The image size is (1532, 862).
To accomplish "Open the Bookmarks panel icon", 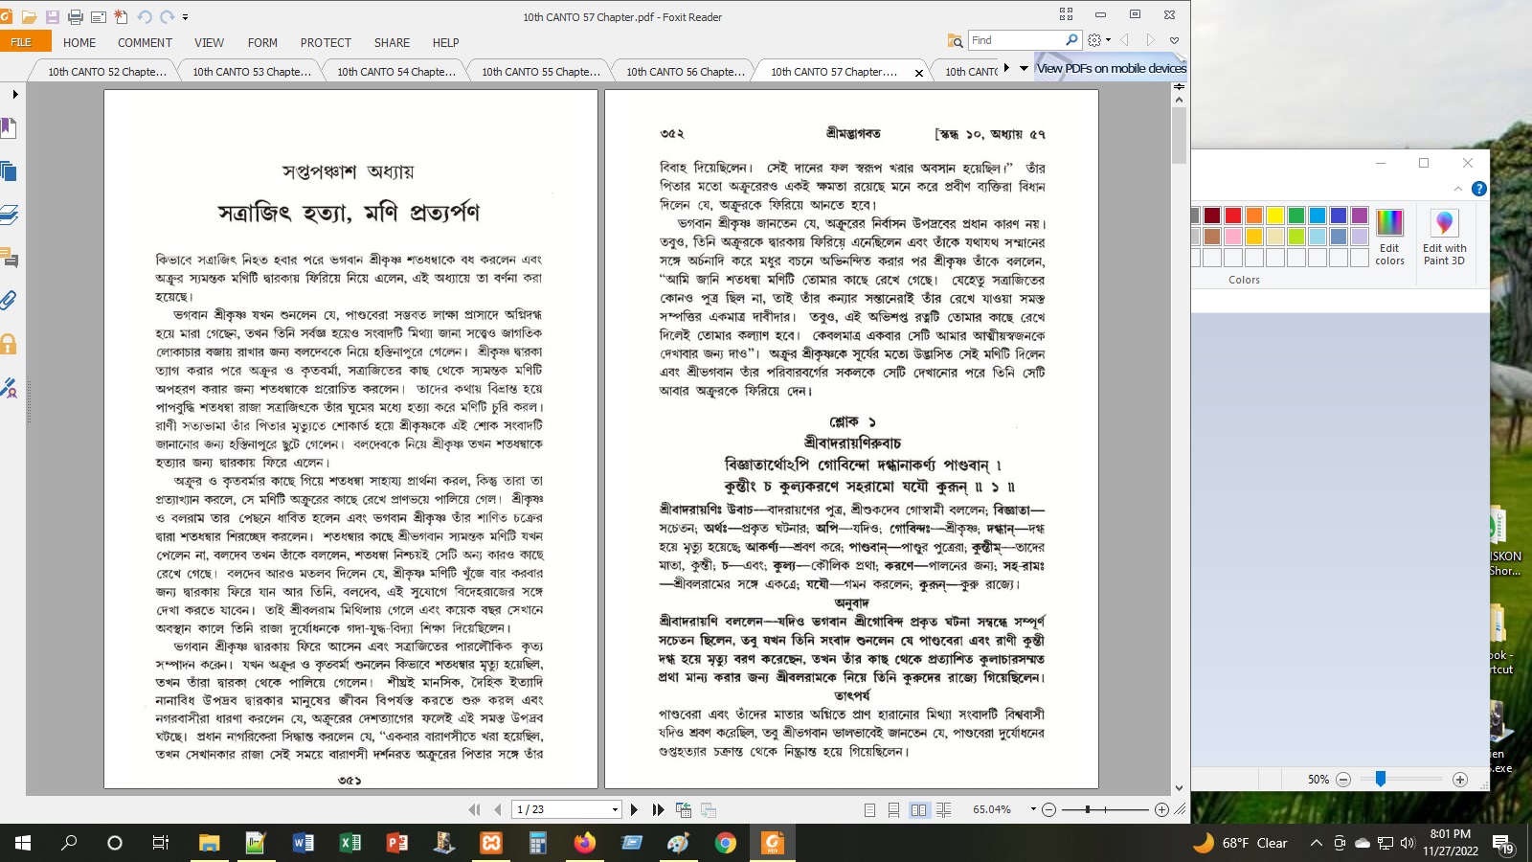I will click(9, 127).
